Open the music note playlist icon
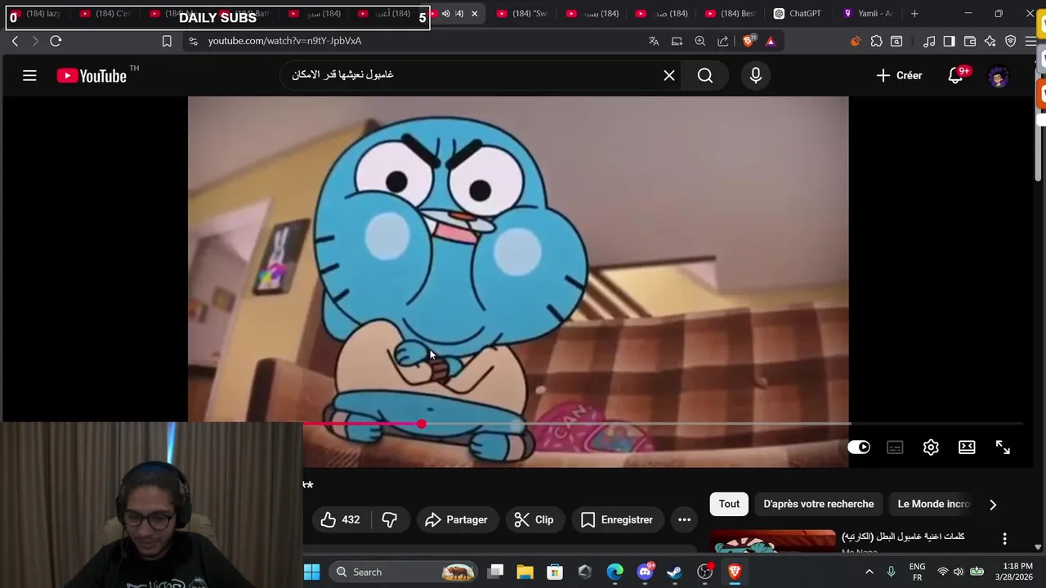The width and height of the screenshot is (1046, 588). pyautogui.click(x=929, y=41)
